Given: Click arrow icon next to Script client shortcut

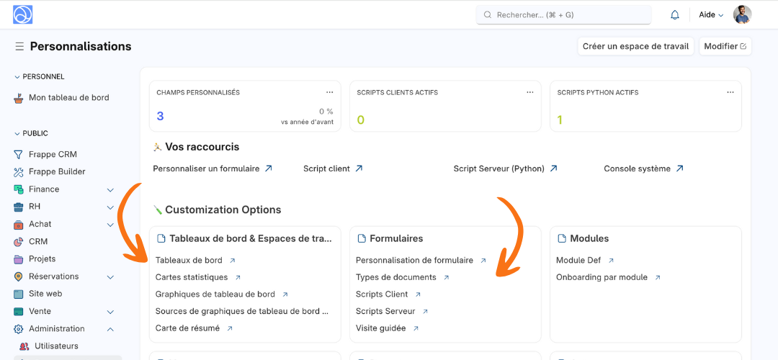Looking at the screenshot, I should click(359, 168).
